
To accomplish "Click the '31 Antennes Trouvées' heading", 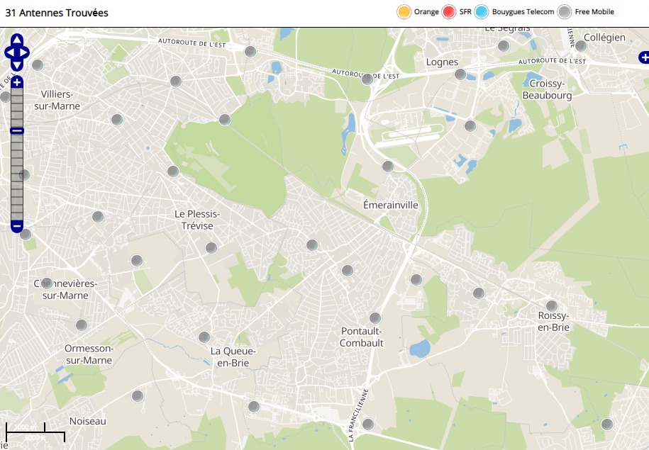I will coord(57,13).
